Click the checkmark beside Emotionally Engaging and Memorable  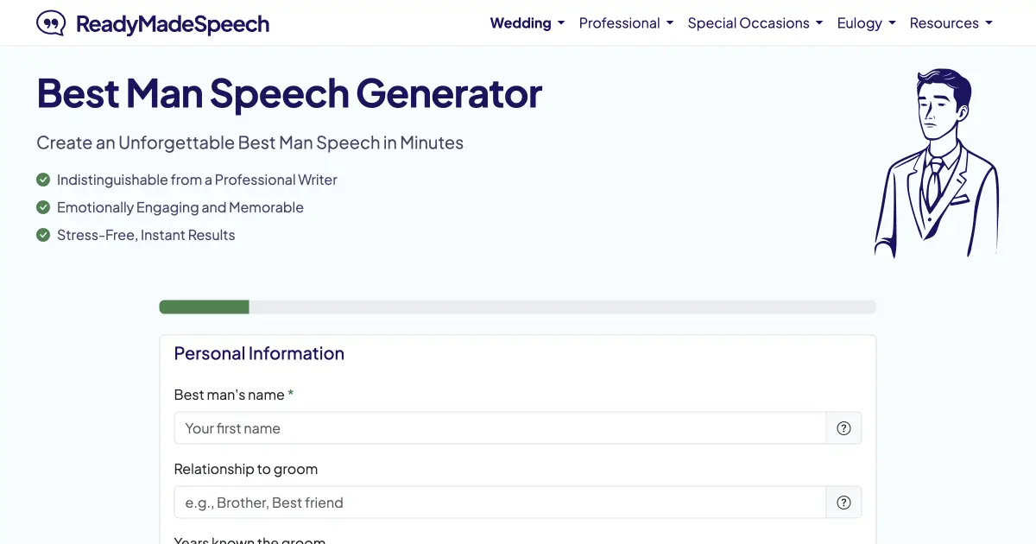click(x=43, y=207)
